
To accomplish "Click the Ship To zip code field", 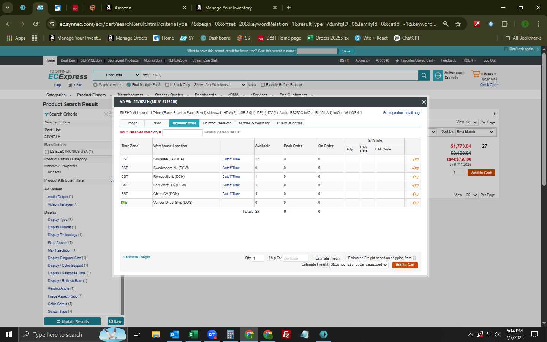I will pyautogui.click(x=295, y=258).
